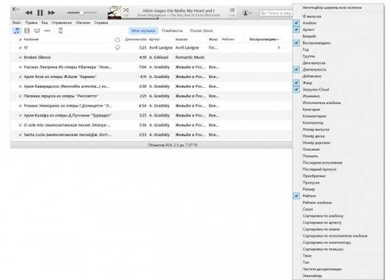Download song 17 from iCloud
This screenshot has width=391, height=280.
coord(117,48)
